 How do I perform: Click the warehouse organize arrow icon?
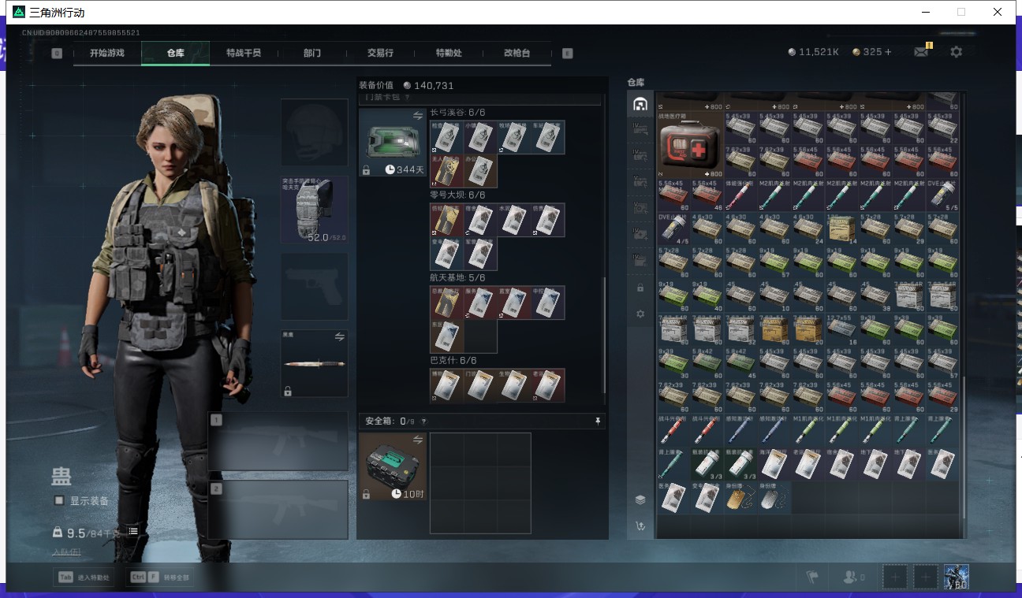click(x=640, y=526)
